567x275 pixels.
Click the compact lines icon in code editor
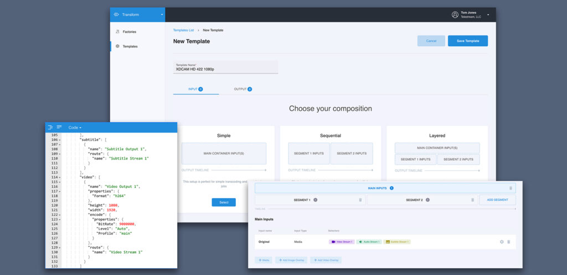pos(59,127)
